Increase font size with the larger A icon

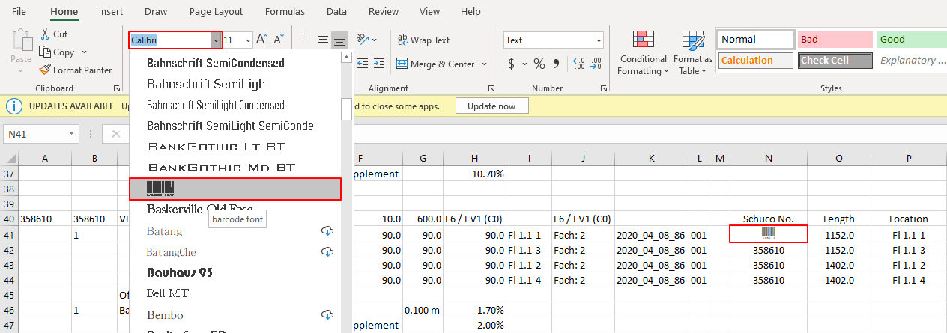click(261, 40)
